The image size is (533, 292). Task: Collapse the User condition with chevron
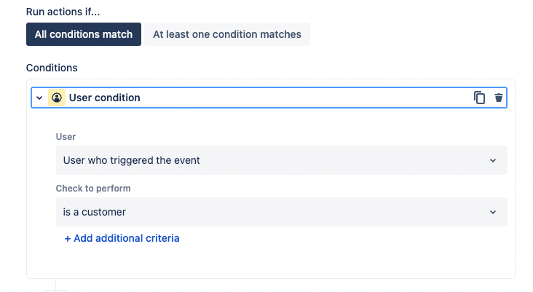39,98
